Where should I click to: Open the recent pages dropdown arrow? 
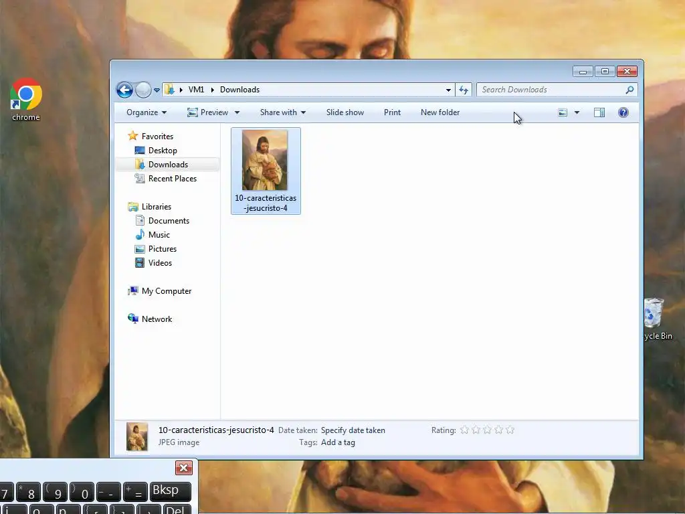[x=157, y=90]
